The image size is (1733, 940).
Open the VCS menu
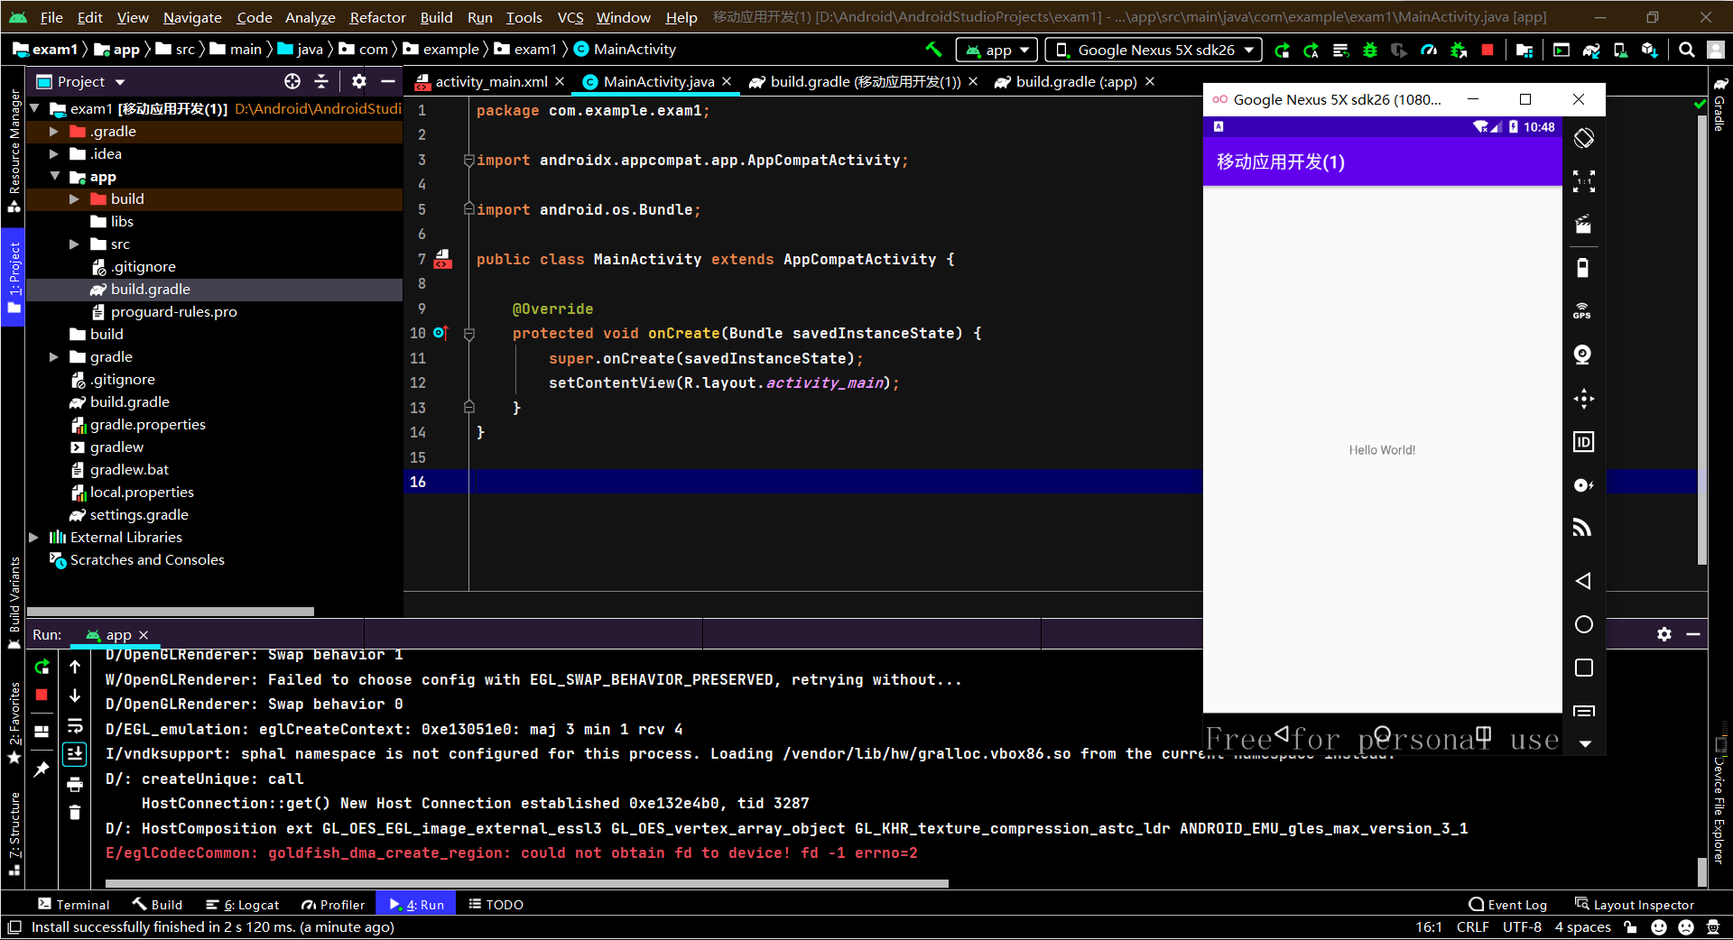click(570, 17)
